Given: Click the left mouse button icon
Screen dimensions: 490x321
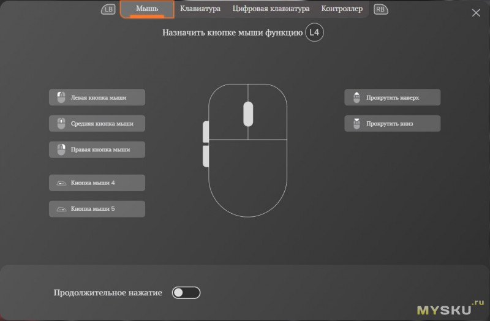Looking at the screenshot, I should point(61,97).
